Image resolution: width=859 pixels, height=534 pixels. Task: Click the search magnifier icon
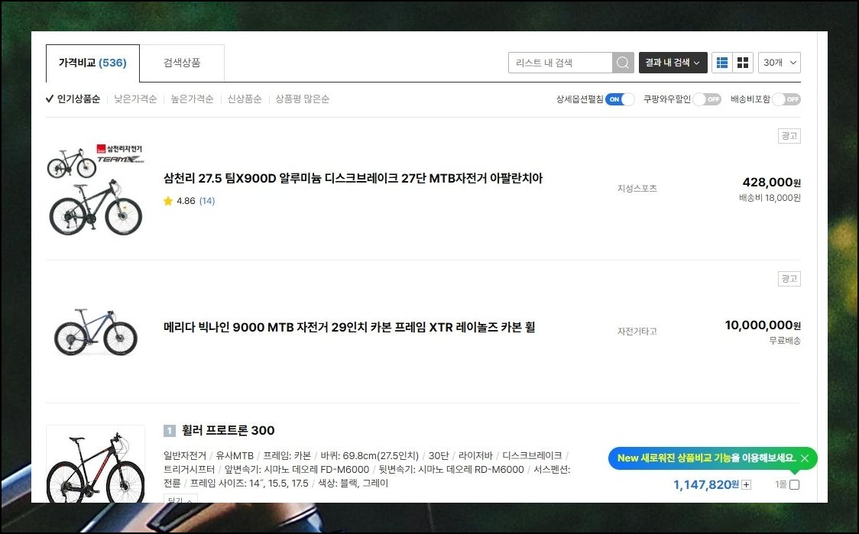click(x=623, y=63)
